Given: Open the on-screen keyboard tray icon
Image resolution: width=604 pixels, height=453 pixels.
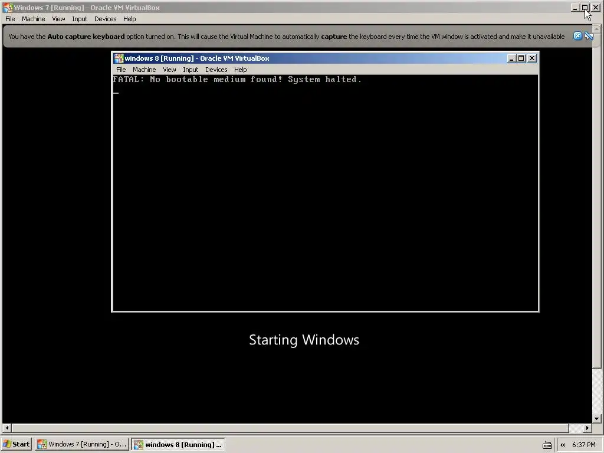Looking at the screenshot, I should click(x=547, y=445).
